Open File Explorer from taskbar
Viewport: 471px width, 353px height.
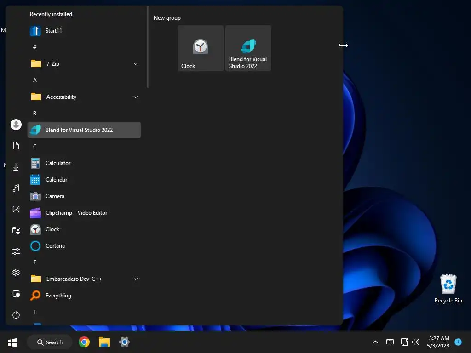104,342
